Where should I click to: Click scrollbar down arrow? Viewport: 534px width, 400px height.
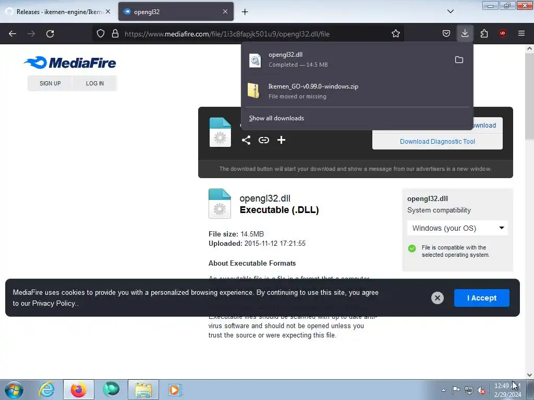click(x=529, y=375)
